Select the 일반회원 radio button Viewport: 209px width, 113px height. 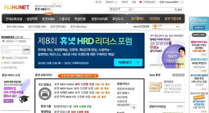click(4, 41)
